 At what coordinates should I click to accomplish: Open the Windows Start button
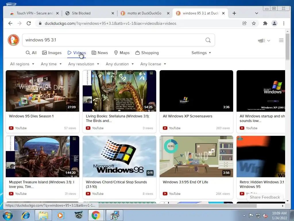7,215
